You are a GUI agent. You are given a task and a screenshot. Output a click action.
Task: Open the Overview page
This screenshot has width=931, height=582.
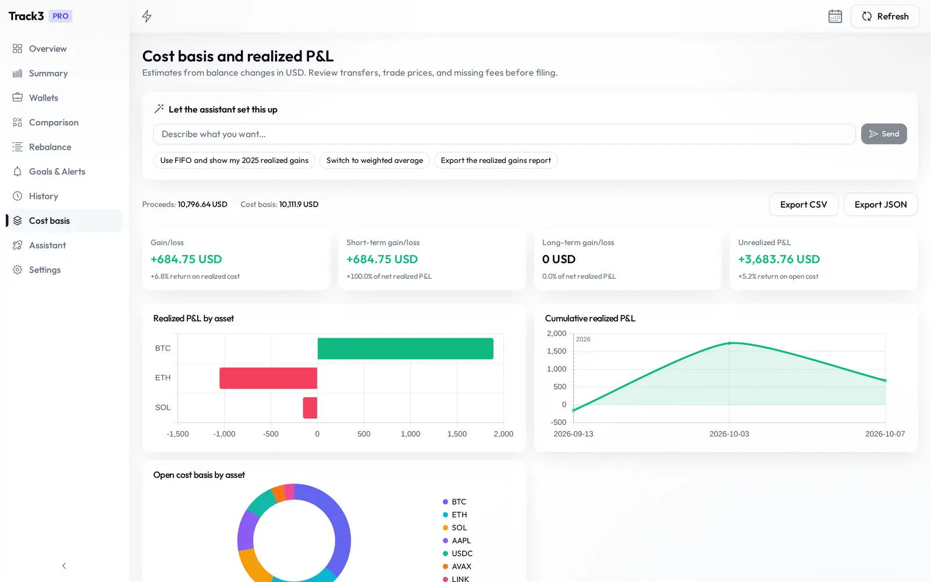(64, 49)
